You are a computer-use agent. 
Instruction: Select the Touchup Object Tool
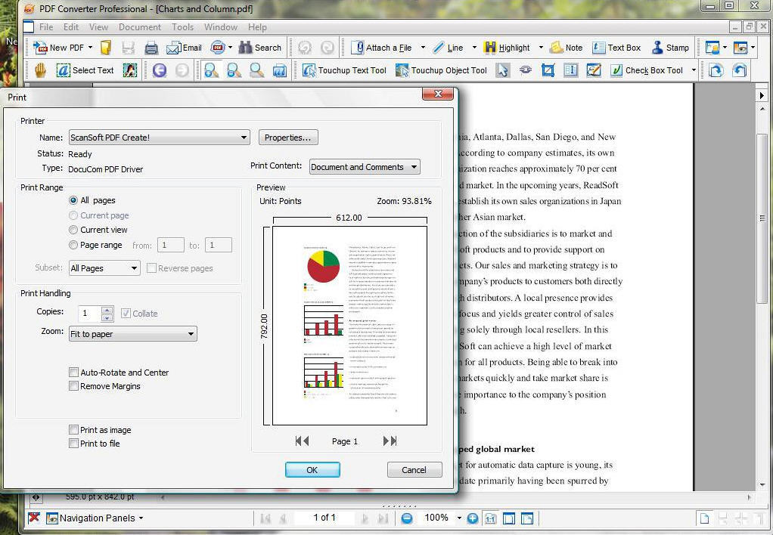click(x=441, y=70)
